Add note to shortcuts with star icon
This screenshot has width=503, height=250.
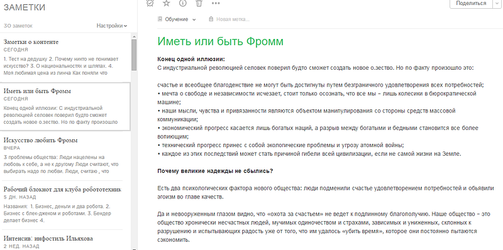pyautogui.click(x=166, y=3)
